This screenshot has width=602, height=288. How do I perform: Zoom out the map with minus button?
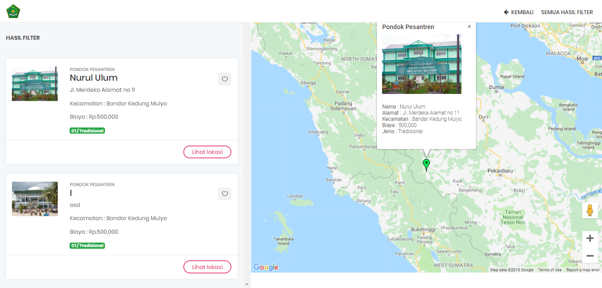[590, 255]
